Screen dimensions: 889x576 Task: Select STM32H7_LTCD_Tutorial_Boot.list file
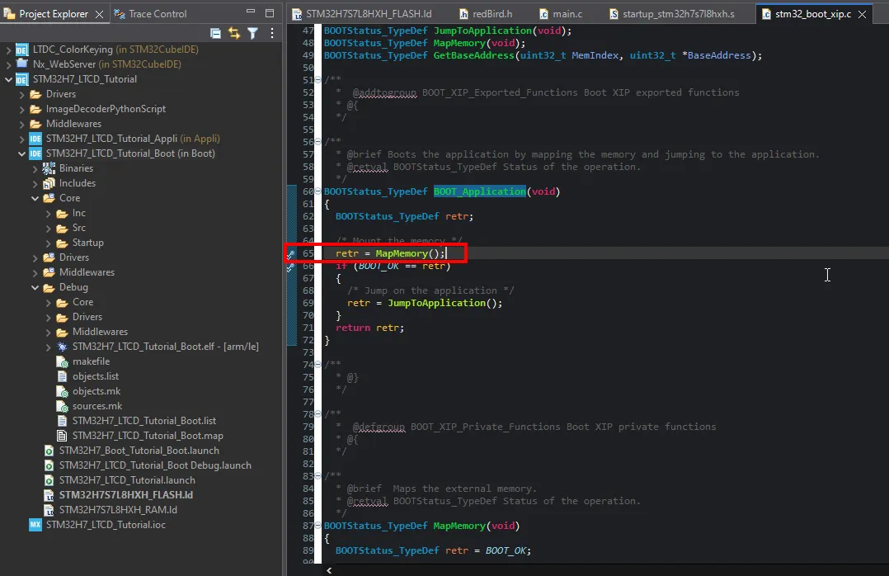click(144, 421)
